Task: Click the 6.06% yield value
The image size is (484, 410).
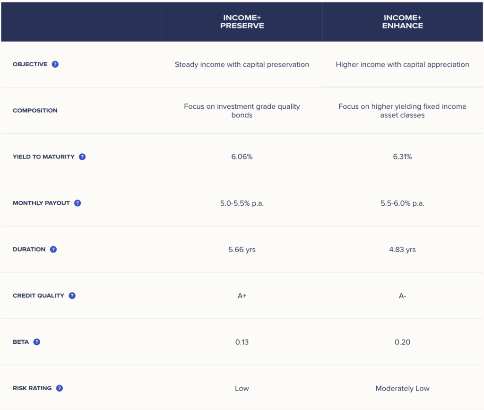Action: click(x=242, y=157)
